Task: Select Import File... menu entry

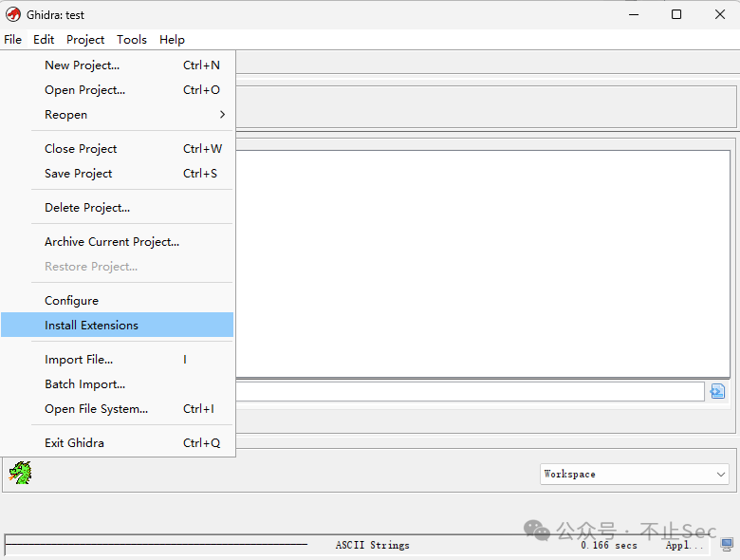Action: (x=117, y=360)
